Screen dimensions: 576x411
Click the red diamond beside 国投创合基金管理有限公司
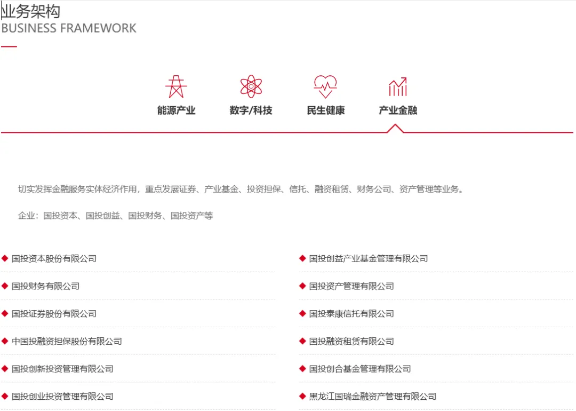[x=303, y=369]
